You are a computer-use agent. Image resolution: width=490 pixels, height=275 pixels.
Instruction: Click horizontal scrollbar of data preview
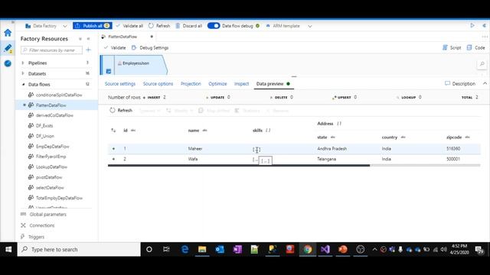[x=239, y=166]
